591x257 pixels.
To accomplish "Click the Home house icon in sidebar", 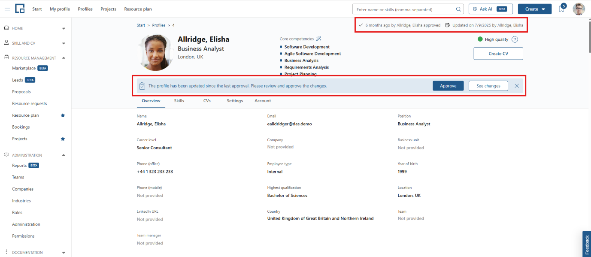I will coord(6,28).
